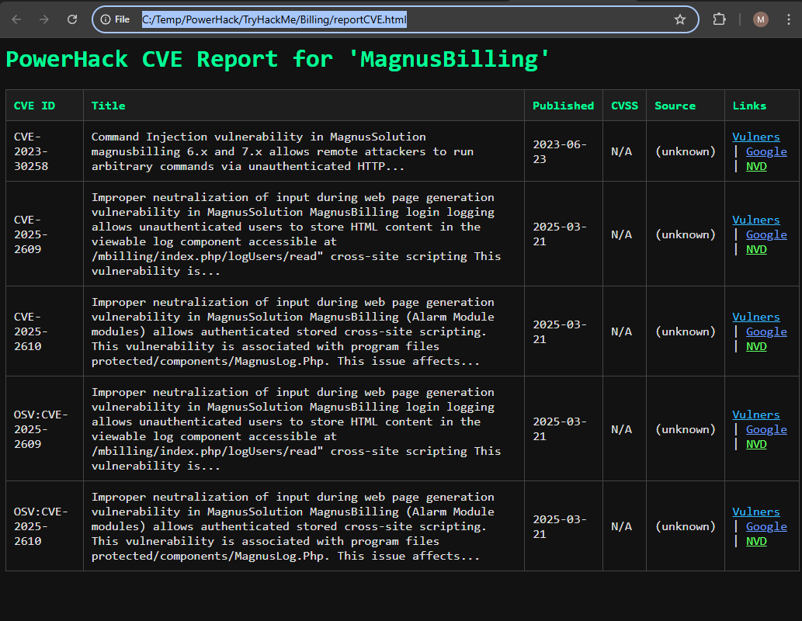Open Vulners link for OSV:CVE-2025-2610

pyautogui.click(x=755, y=511)
